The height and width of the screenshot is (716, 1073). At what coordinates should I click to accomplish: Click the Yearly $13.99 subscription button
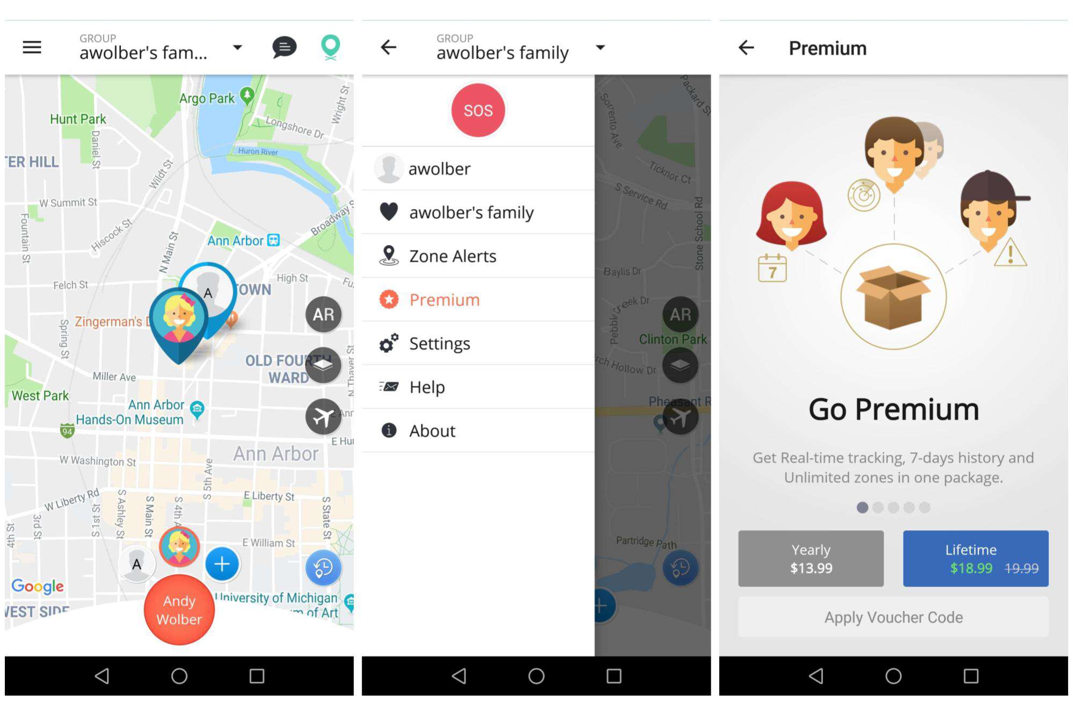coord(809,559)
